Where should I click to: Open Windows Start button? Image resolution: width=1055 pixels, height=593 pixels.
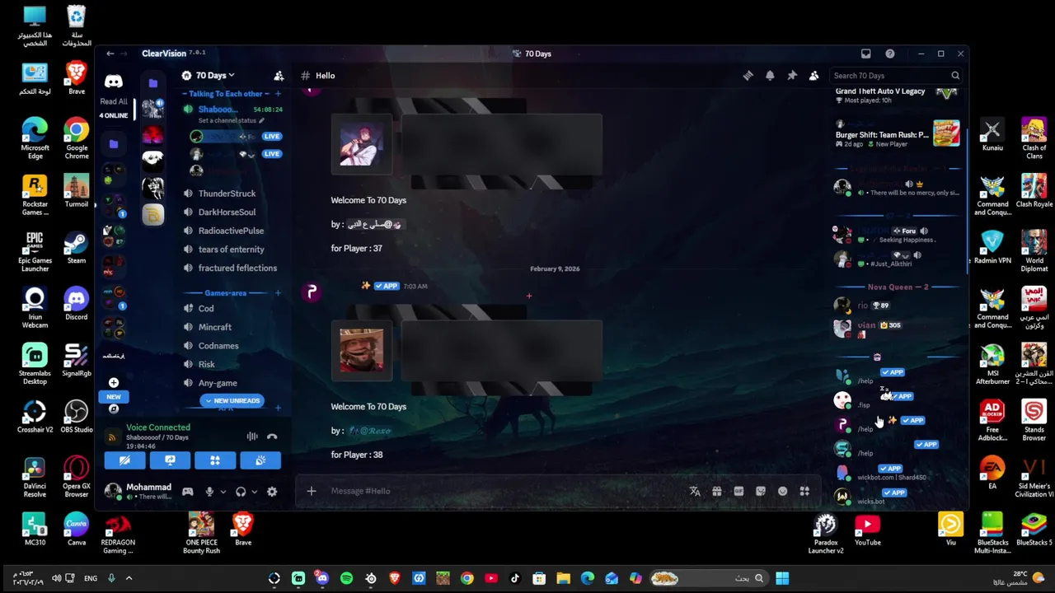pyautogui.click(x=782, y=578)
